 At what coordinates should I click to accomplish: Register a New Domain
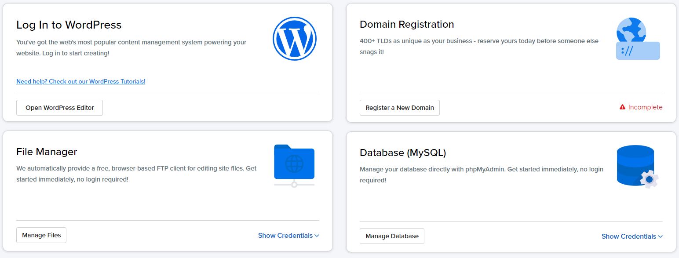[399, 107]
